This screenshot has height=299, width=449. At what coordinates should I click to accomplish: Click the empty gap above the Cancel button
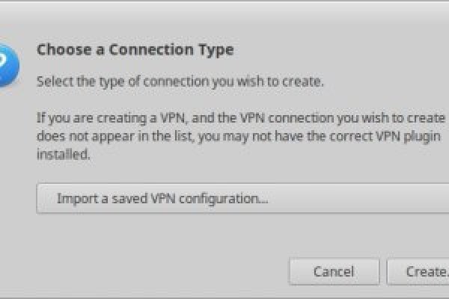[334, 238]
